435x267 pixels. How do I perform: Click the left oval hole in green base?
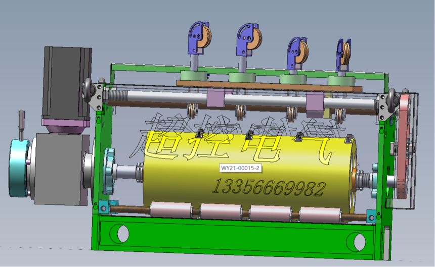[x=121, y=233]
